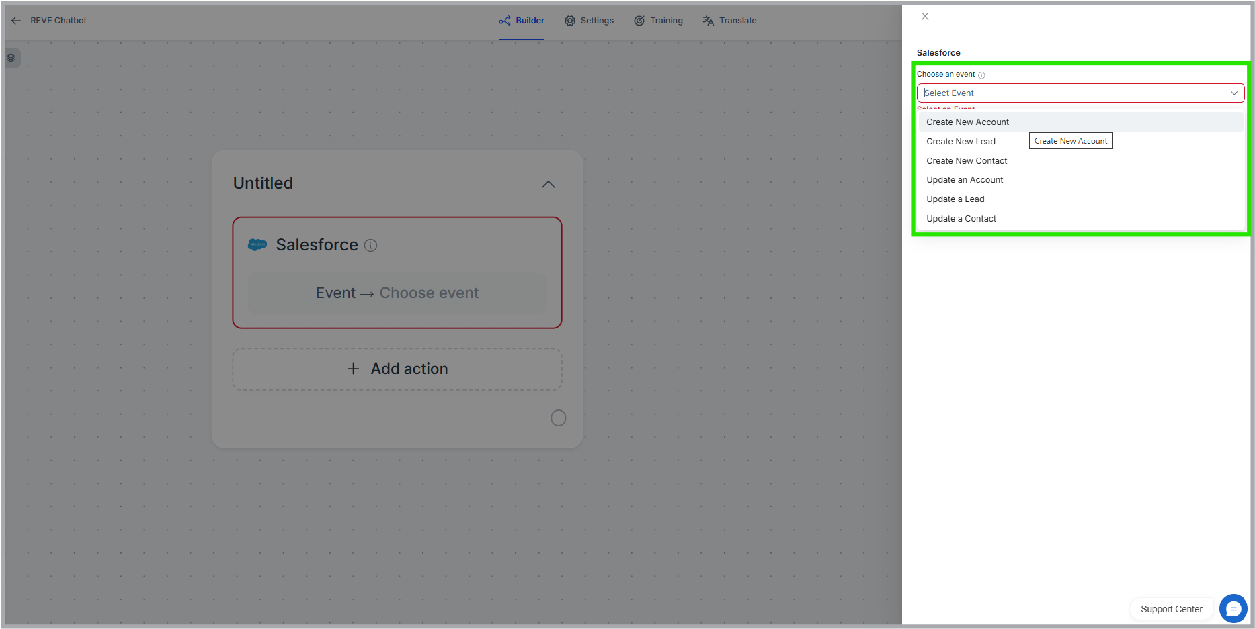Collapse the Untitled card with the chevron

[549, 184]
